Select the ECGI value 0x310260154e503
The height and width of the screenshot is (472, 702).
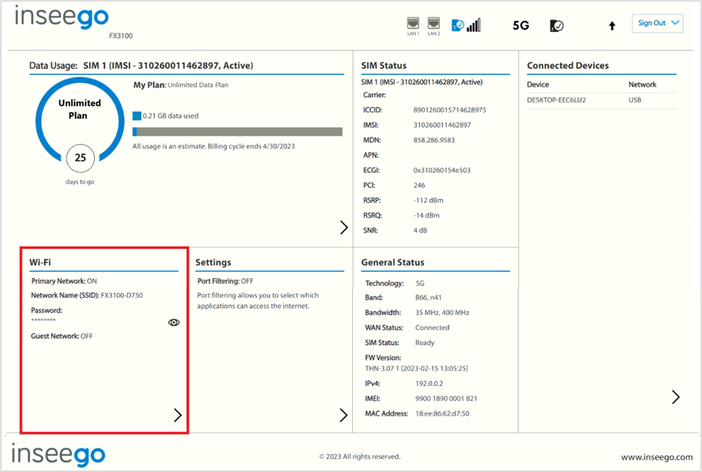(x=442, y=170)
